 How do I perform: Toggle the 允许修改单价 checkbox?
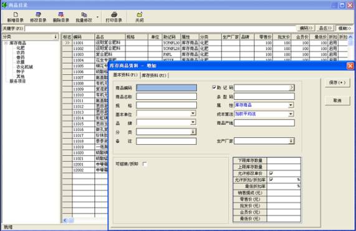coord(271,174)
